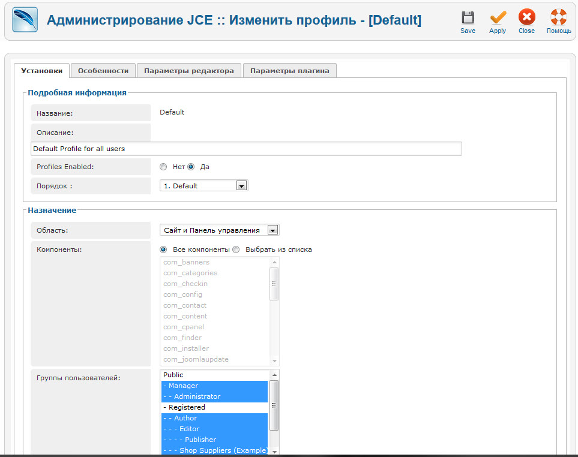578x457 pixels.
Task: Select com_config in the components list
Action: click(215, 294)
